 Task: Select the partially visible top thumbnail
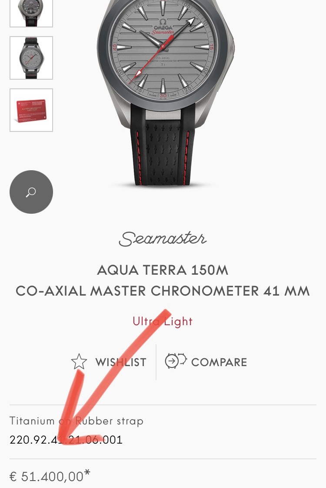31,13
